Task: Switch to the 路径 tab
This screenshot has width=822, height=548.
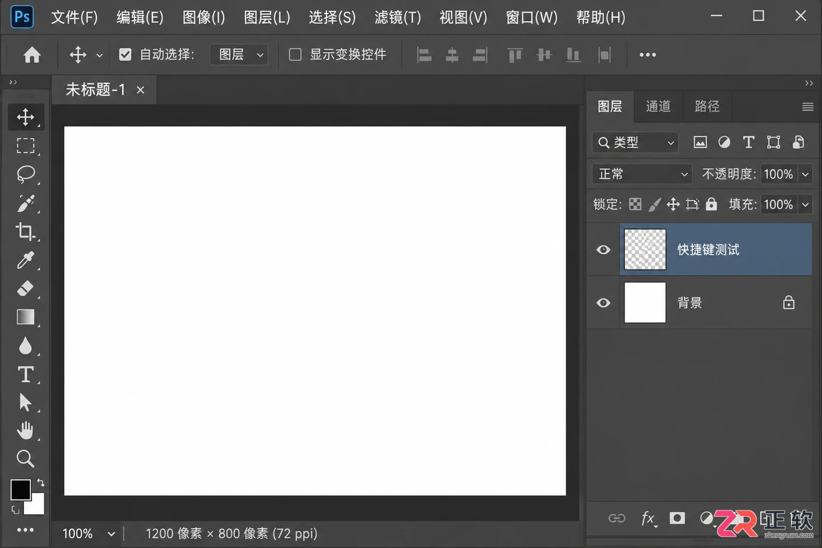Action: (x=707, y=107)
